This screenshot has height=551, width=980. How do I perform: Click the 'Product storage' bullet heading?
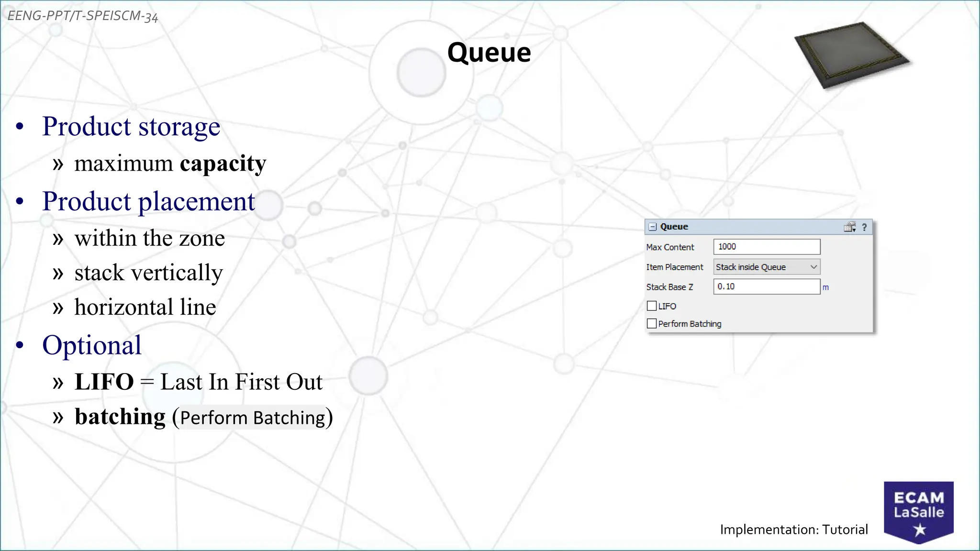[131, 127]
